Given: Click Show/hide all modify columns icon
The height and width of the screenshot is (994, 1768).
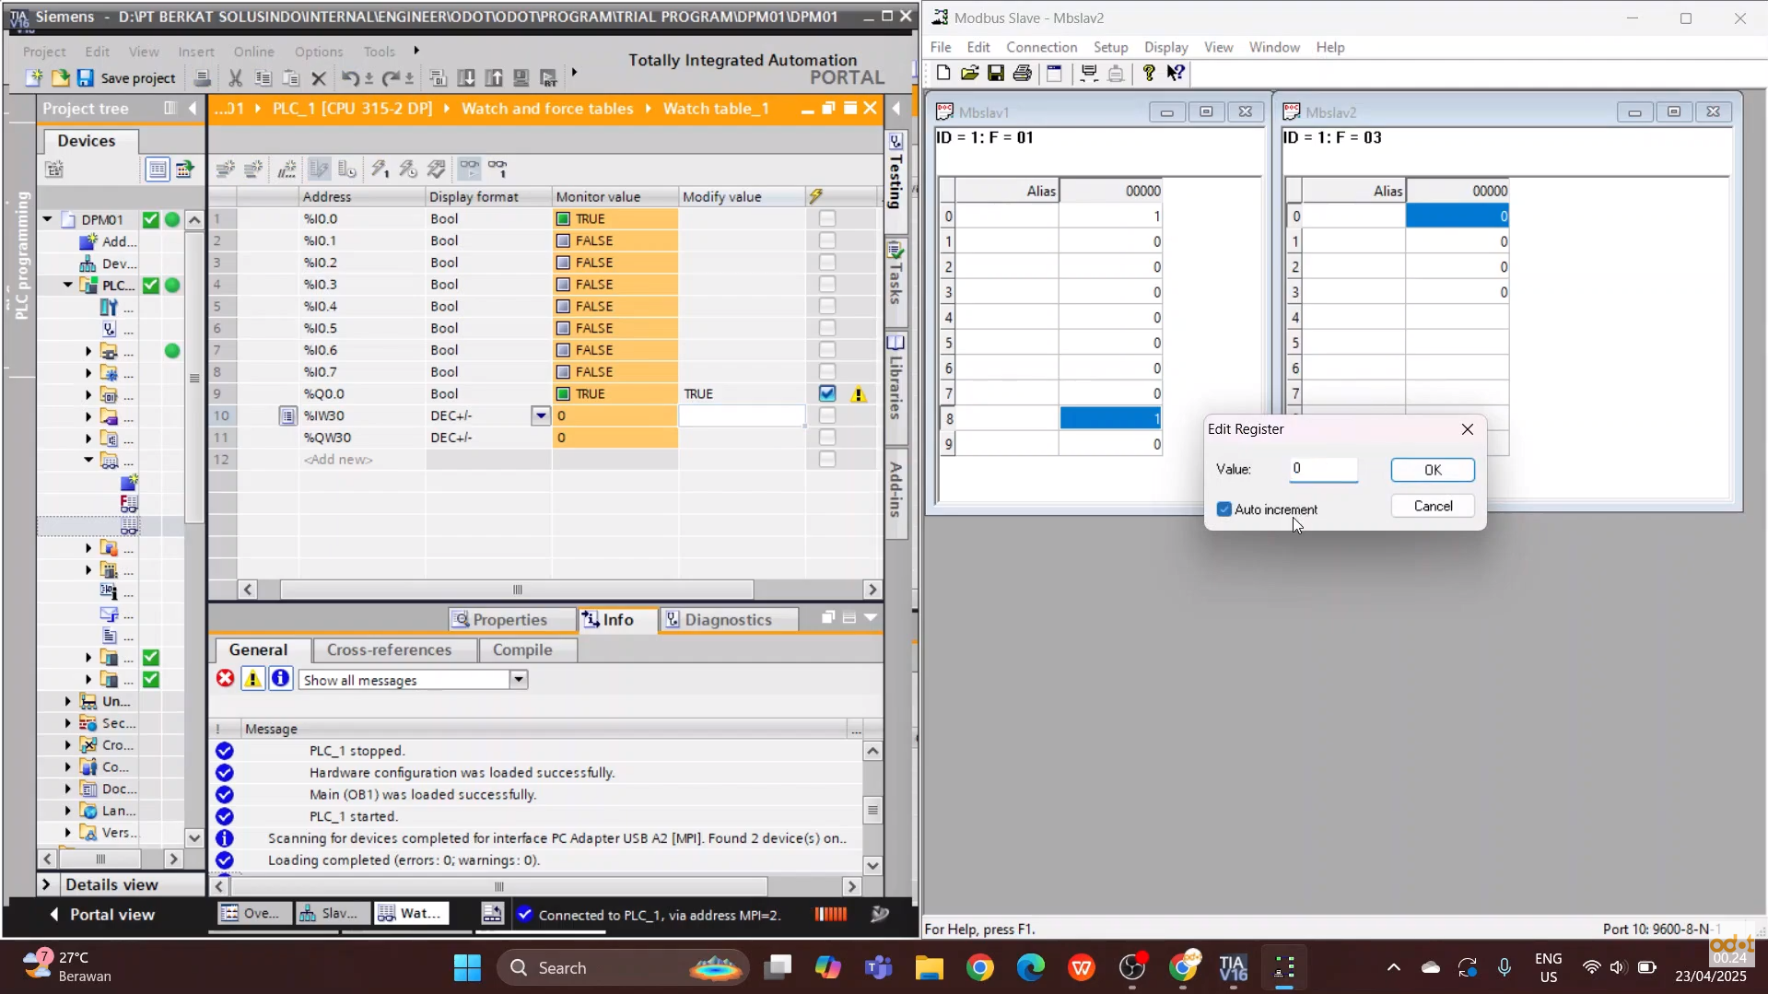Looking at the screenshot, I should 319,169.
